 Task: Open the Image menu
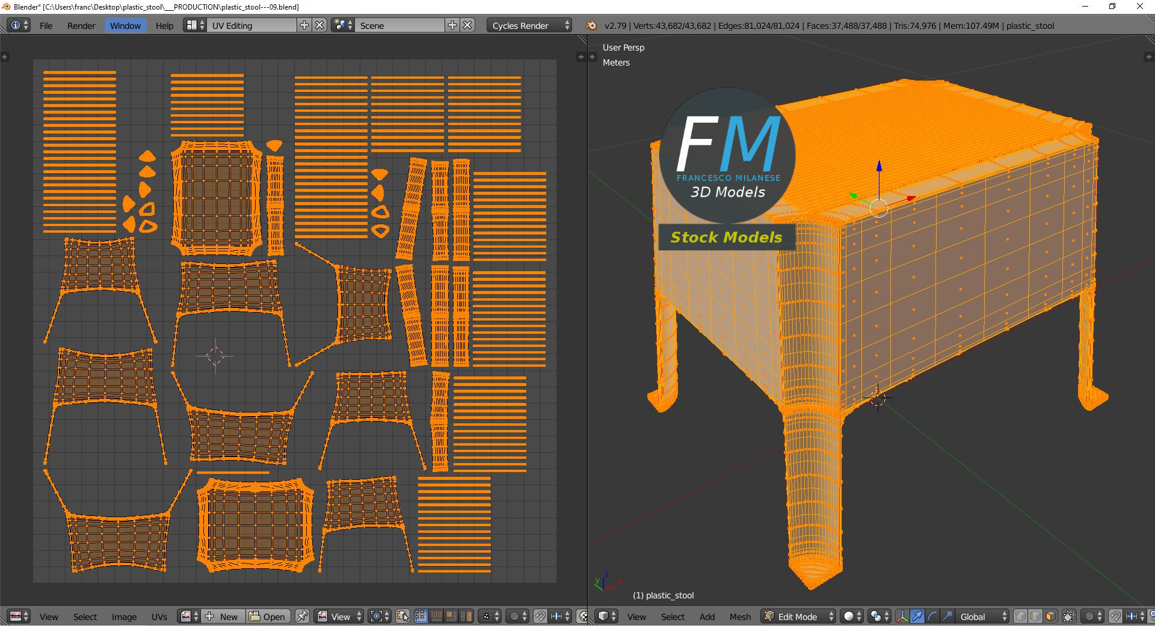[124, 616]
